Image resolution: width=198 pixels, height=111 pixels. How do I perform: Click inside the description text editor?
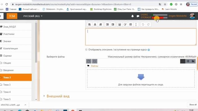click(141, 37)
